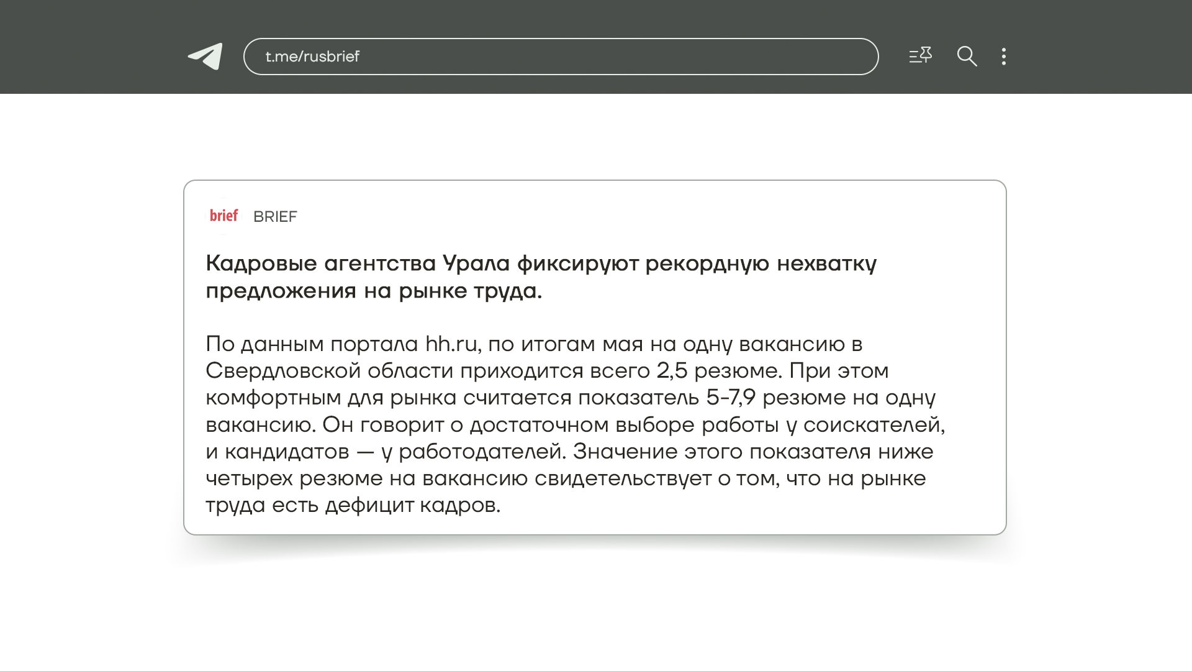This screenshot has width=1192, height=671.
Task: Click the sentence starting with Он говорит
Action: click(382, 425)
